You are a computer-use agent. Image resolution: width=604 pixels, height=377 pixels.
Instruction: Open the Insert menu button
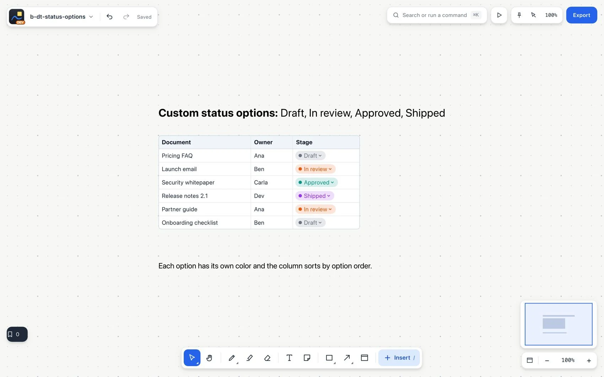click(399, 357)
